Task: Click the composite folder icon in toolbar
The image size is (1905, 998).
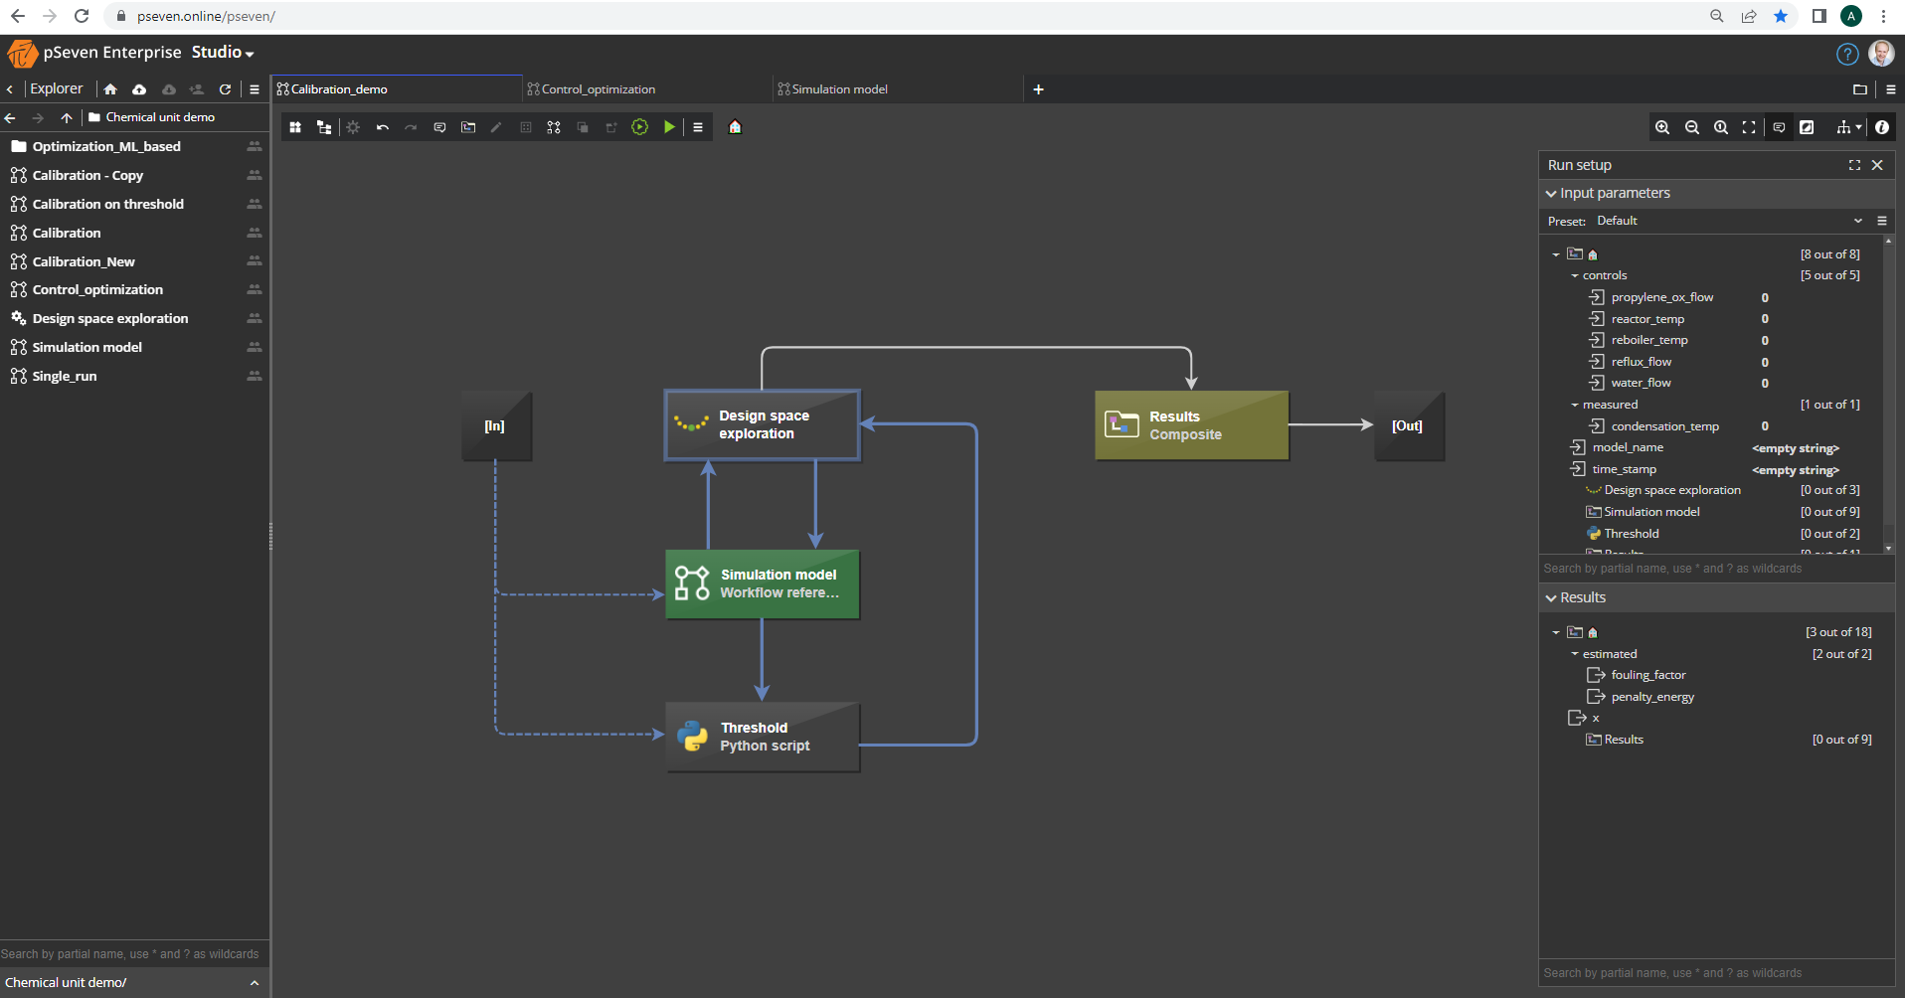Action: pos(468,127)
